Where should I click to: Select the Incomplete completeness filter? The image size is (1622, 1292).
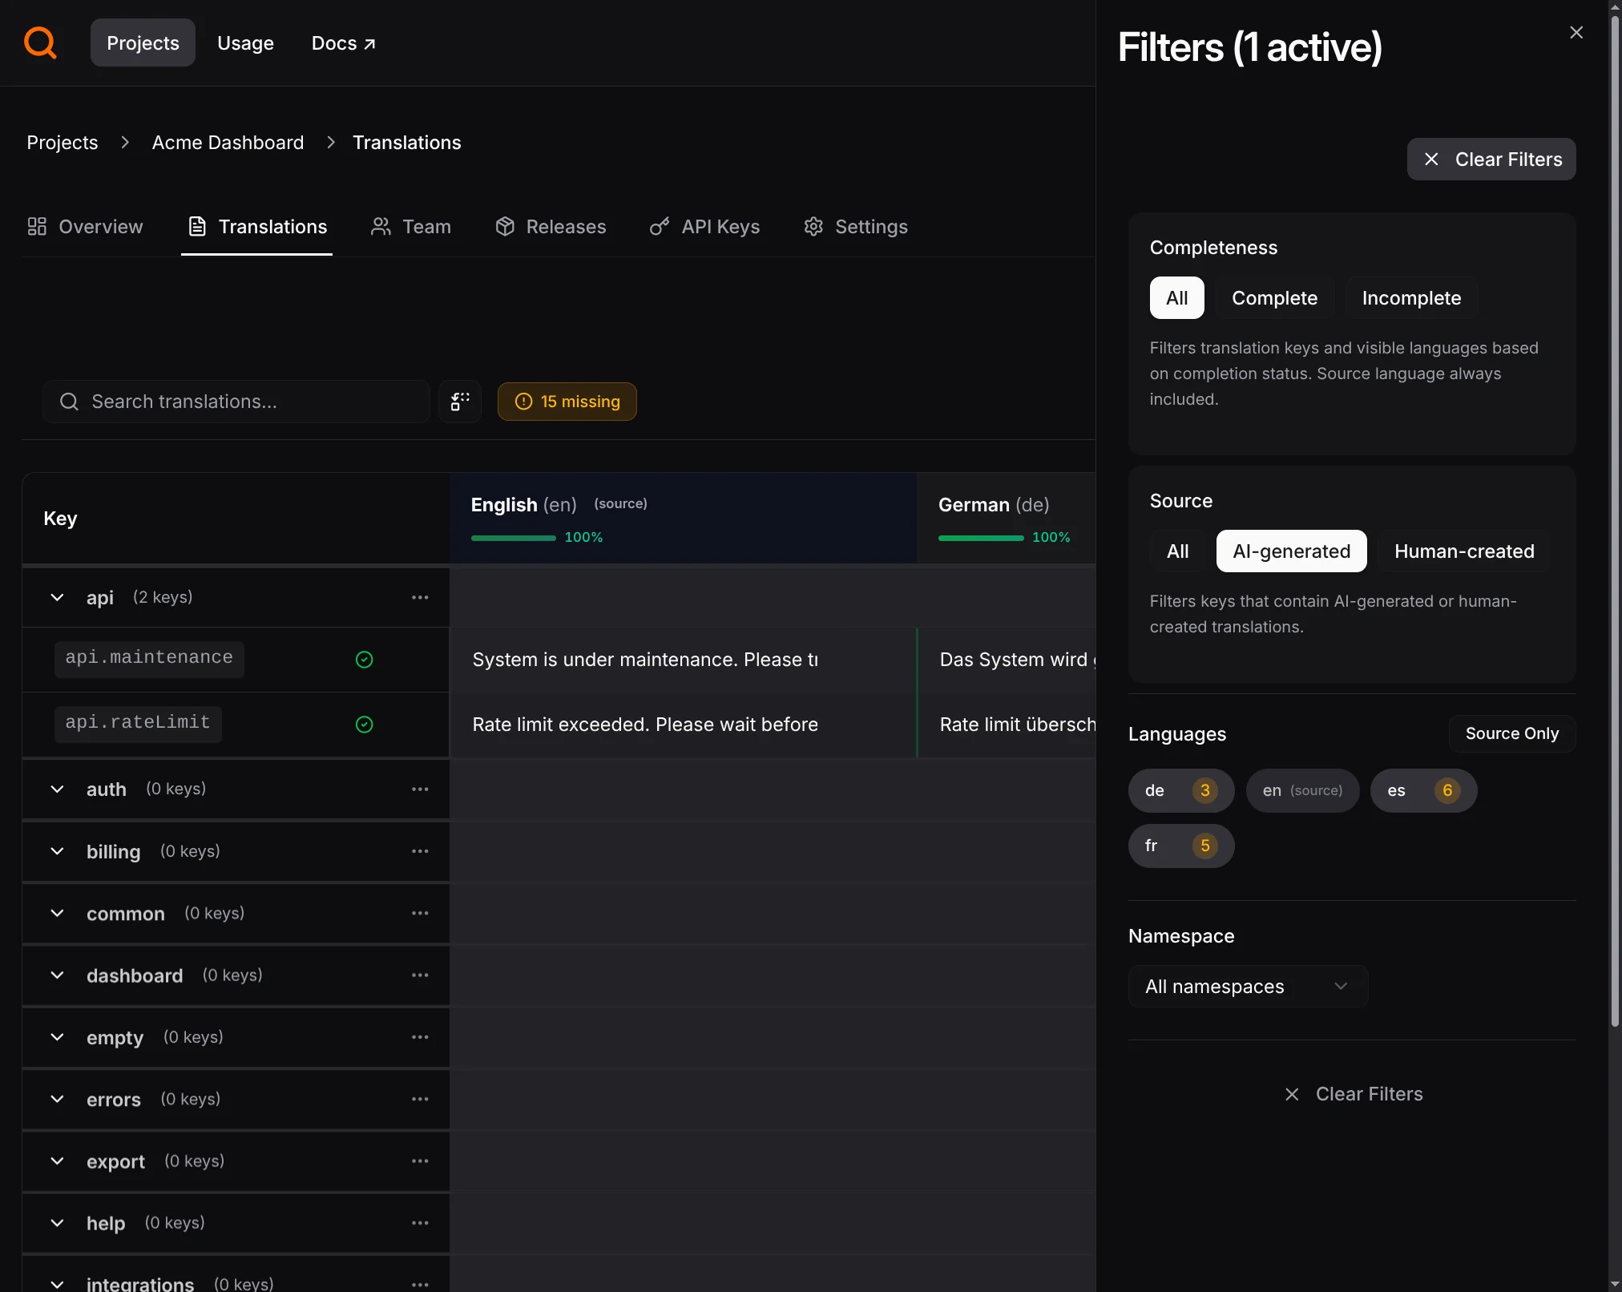(x=1410, y=297)
